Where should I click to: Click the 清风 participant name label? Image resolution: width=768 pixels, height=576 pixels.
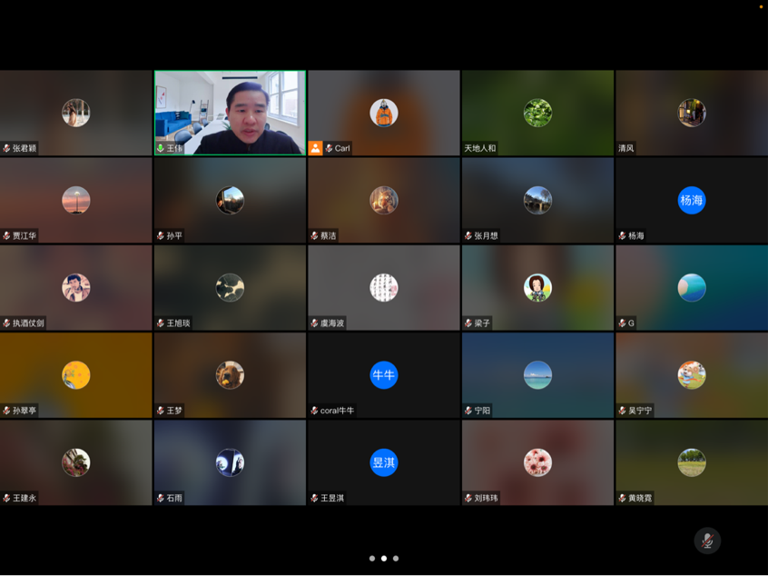click(626, 148)
